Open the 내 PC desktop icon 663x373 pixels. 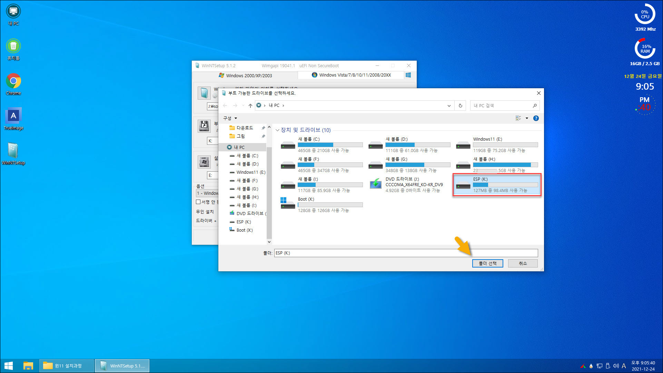point(13,15)
